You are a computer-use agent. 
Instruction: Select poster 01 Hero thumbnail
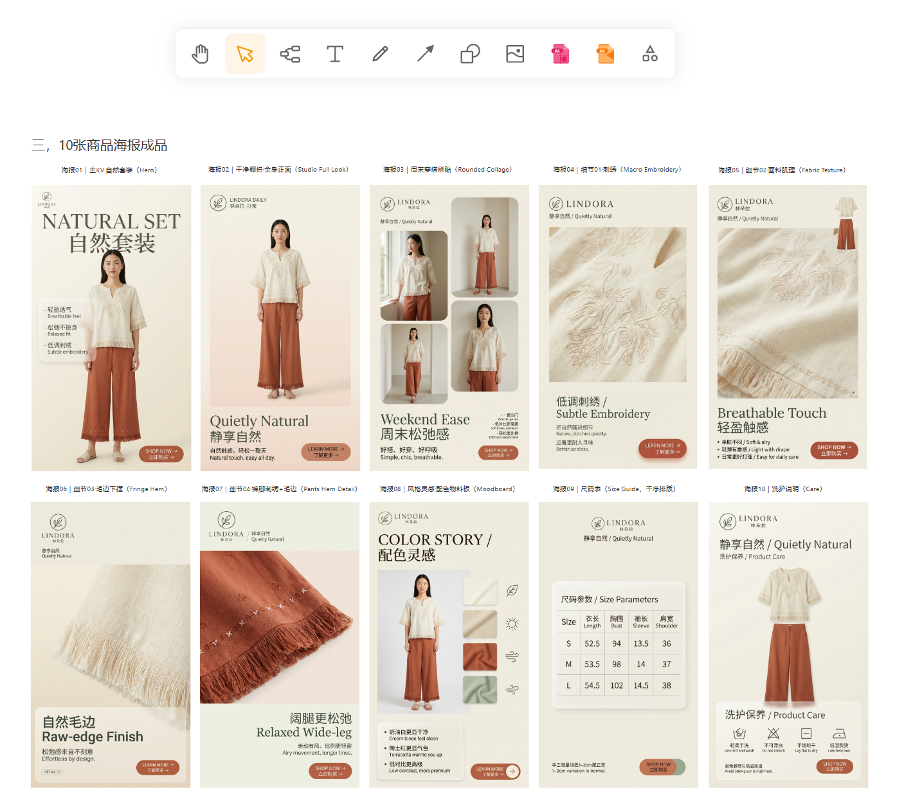point(111,328)
